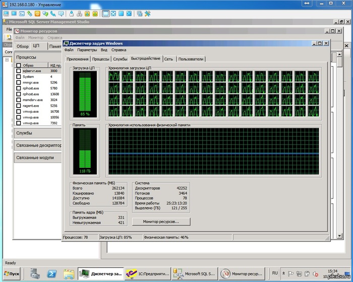Open the Параметры menu in Task Manager
Screen dimensions: 353x282
pyautogui.click(x=87, y=50)
